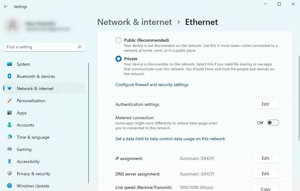Image resolution: width=300 pixels, height=191 pixels.
Task: Click the System monitor icon
Action: (x=9, y=64)
